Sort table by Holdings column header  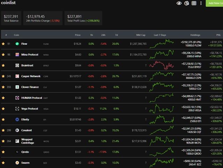coord(195,35)
